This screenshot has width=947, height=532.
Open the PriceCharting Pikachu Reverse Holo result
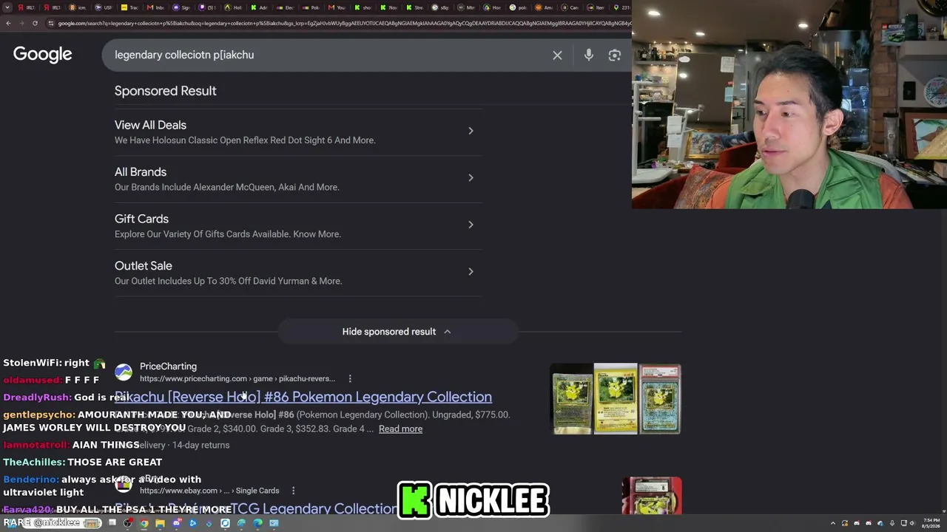tap(303, 397)
